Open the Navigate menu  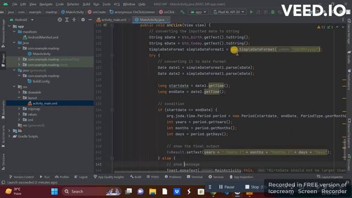[x=46, y=4]
